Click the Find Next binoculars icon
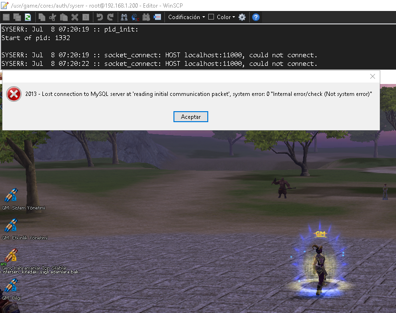Screen dimensions: 396x313 coord(146,17)
